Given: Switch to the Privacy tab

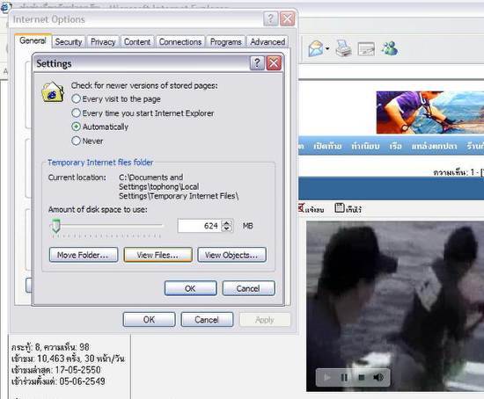Looking at the screenshot, I should 103,42.
